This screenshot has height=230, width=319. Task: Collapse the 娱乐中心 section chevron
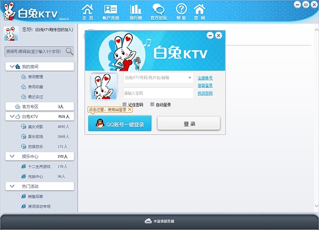12,156
